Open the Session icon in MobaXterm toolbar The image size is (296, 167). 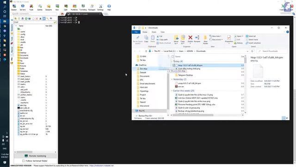point(14,7)
